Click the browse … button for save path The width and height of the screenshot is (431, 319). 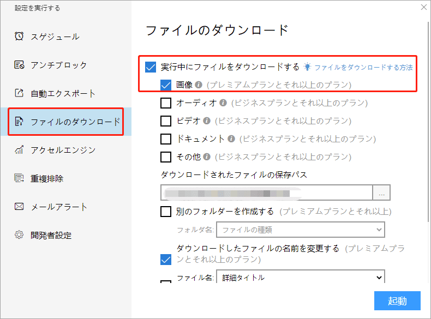(381, 193)
